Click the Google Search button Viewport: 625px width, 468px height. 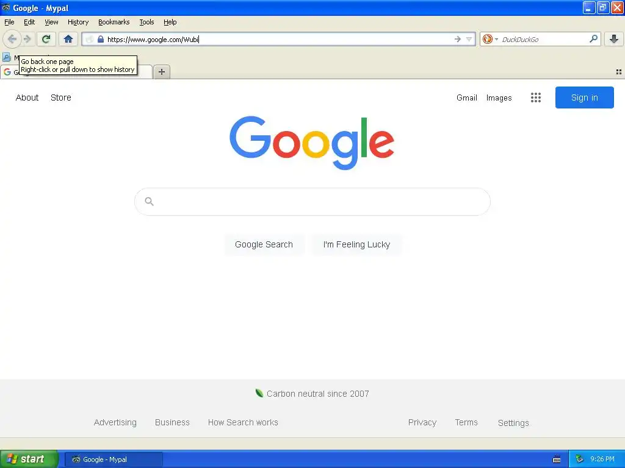pyautogui.click(x=264, y=244)
